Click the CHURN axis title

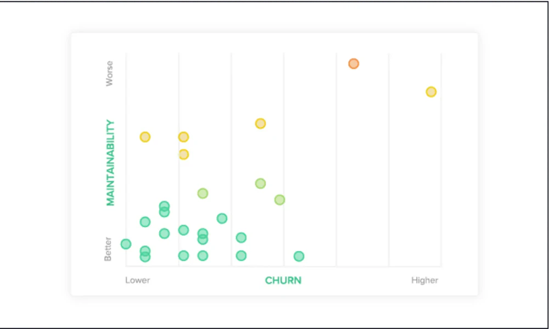[283, 281]
